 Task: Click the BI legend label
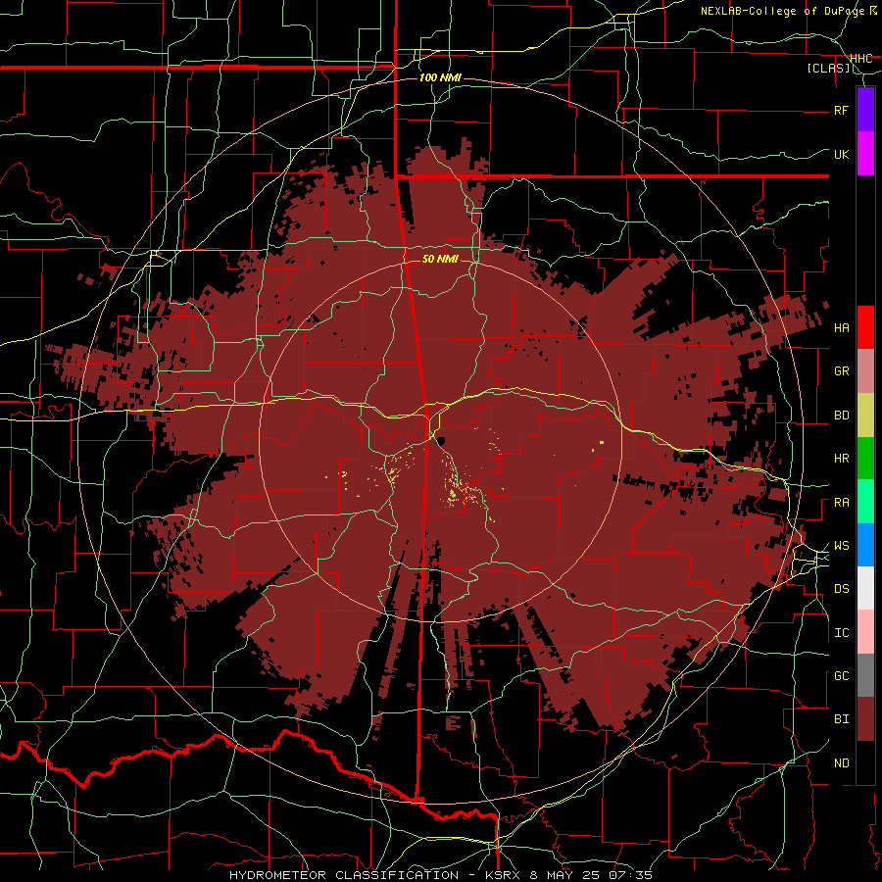click(x=842, y=719)
